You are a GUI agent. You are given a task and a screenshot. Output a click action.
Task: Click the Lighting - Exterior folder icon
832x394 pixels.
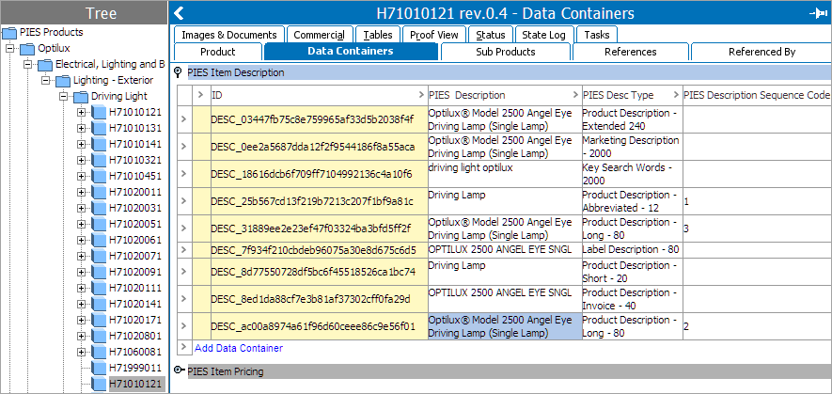[63, 81]
